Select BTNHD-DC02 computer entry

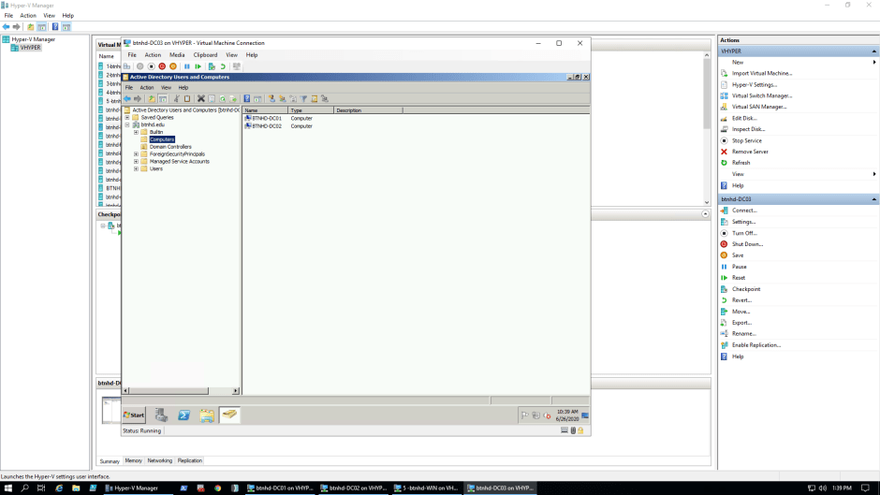267,126
